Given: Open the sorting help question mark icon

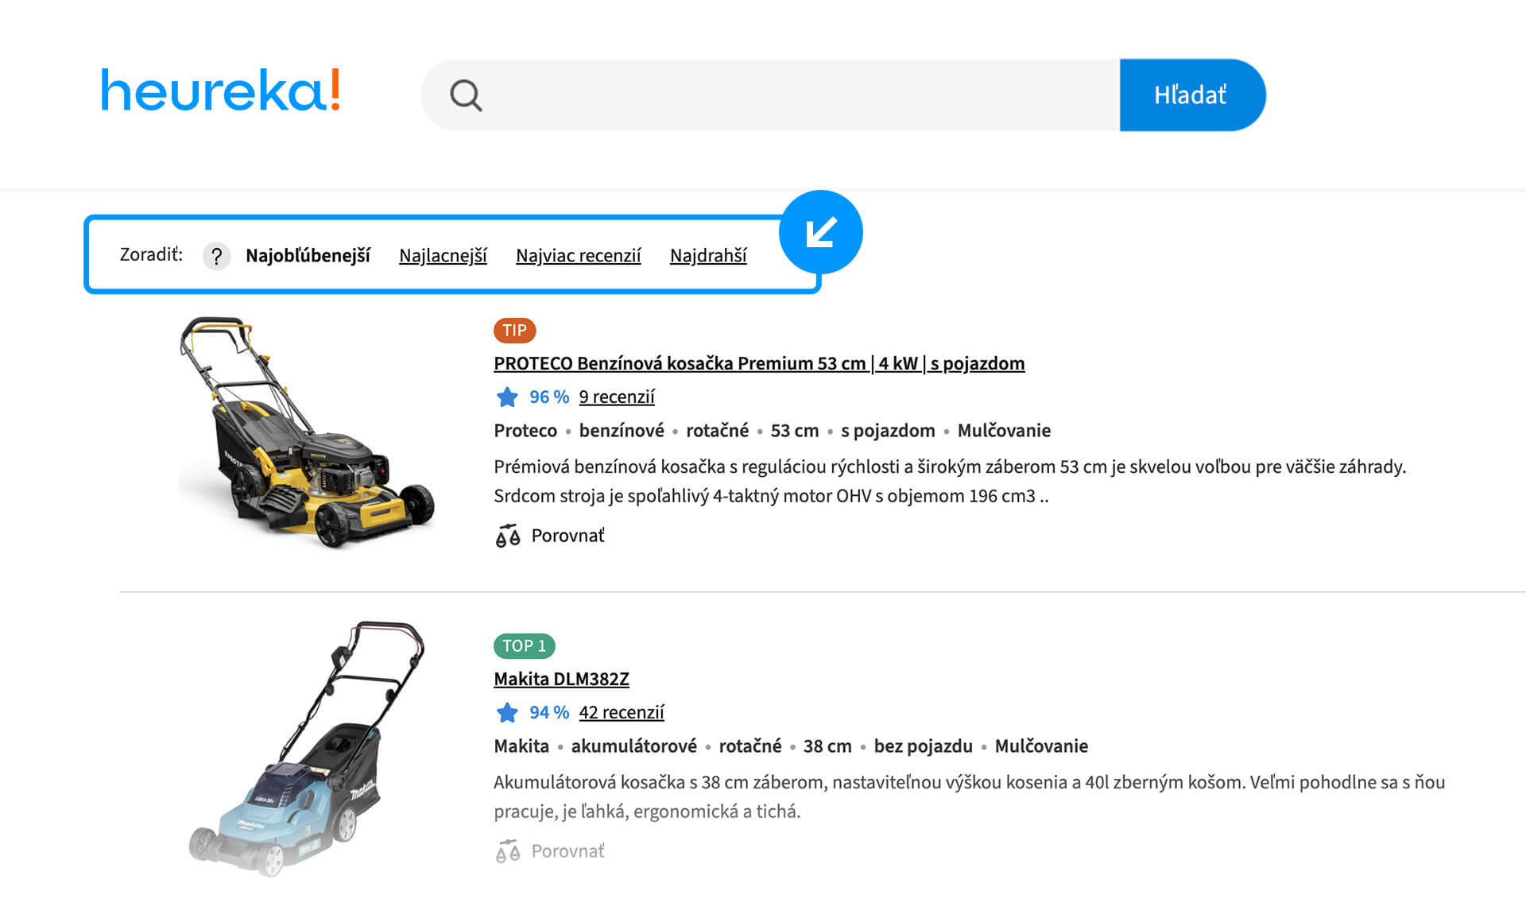Looking at the screenshot, I should click(216, 256).
